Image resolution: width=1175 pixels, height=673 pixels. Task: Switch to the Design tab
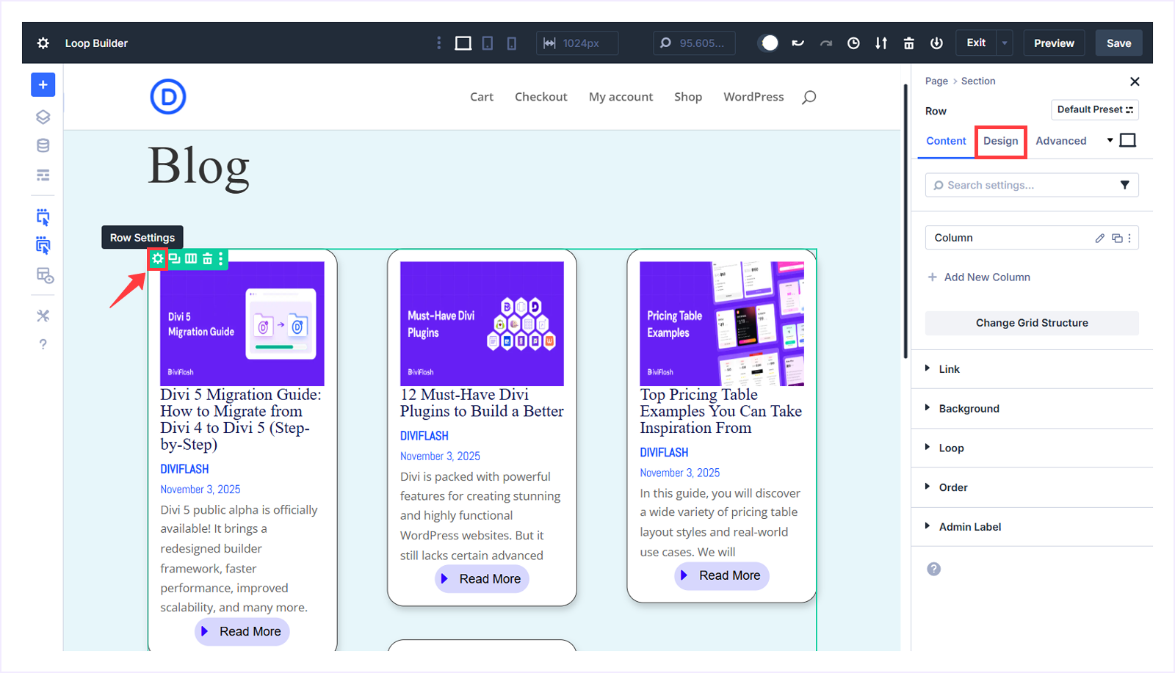999,141
